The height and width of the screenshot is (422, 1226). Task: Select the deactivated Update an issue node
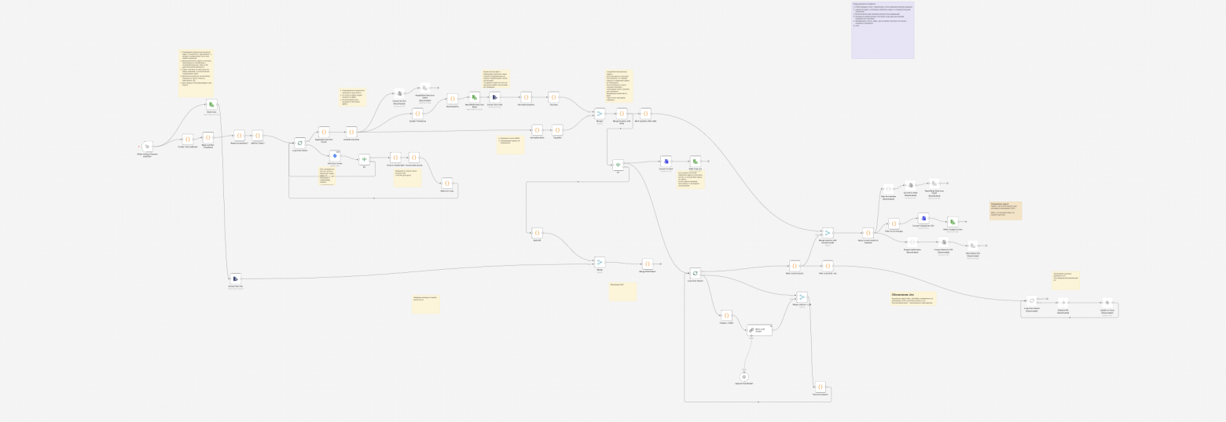(x=1107, y=302)
